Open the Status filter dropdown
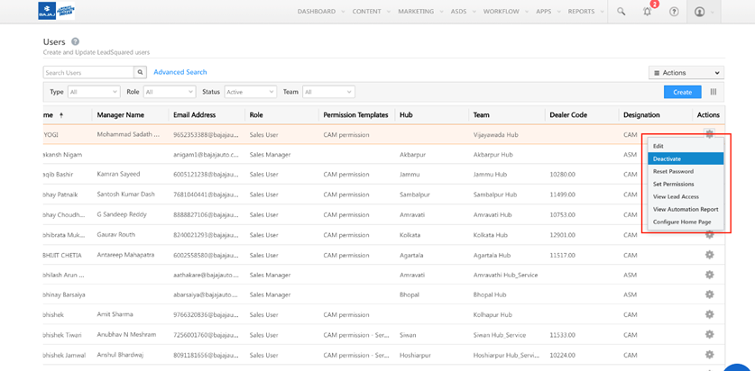Screen dimensions: 755x371 [x=249, y=92]
